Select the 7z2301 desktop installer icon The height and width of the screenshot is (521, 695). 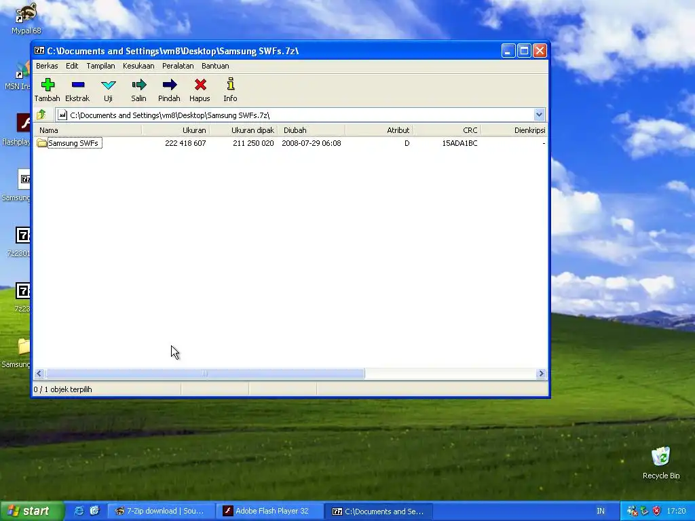click(22, 235)
